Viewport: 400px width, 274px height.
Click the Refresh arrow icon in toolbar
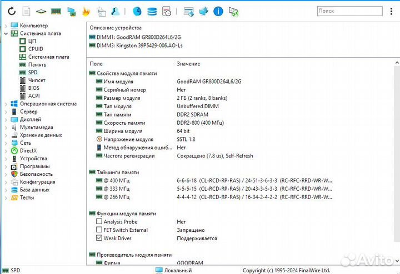pos(11,11)
